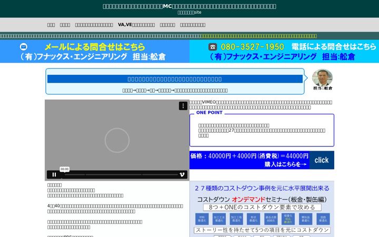This screenshot has width=379, height=237.
Task: Seek along the video progress bar
Action: [121, 175]
